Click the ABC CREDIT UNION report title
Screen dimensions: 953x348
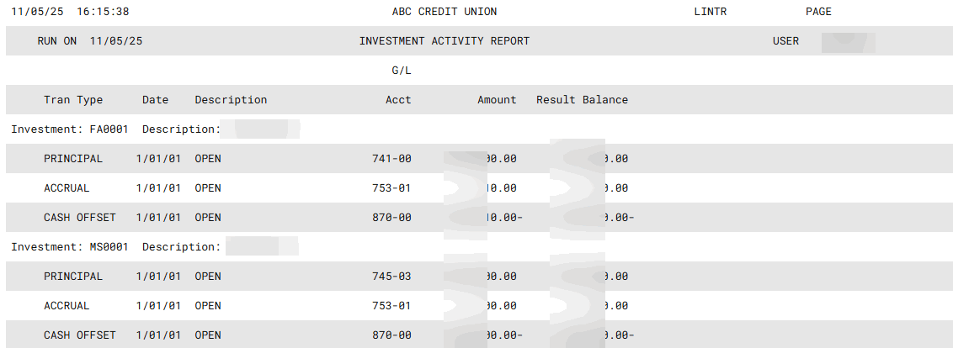[x=445, y=12]
